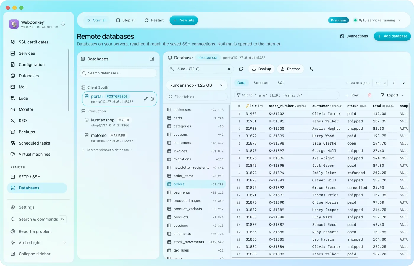
Task: Change rows per page from 100
Action: (x=380, y=83)
